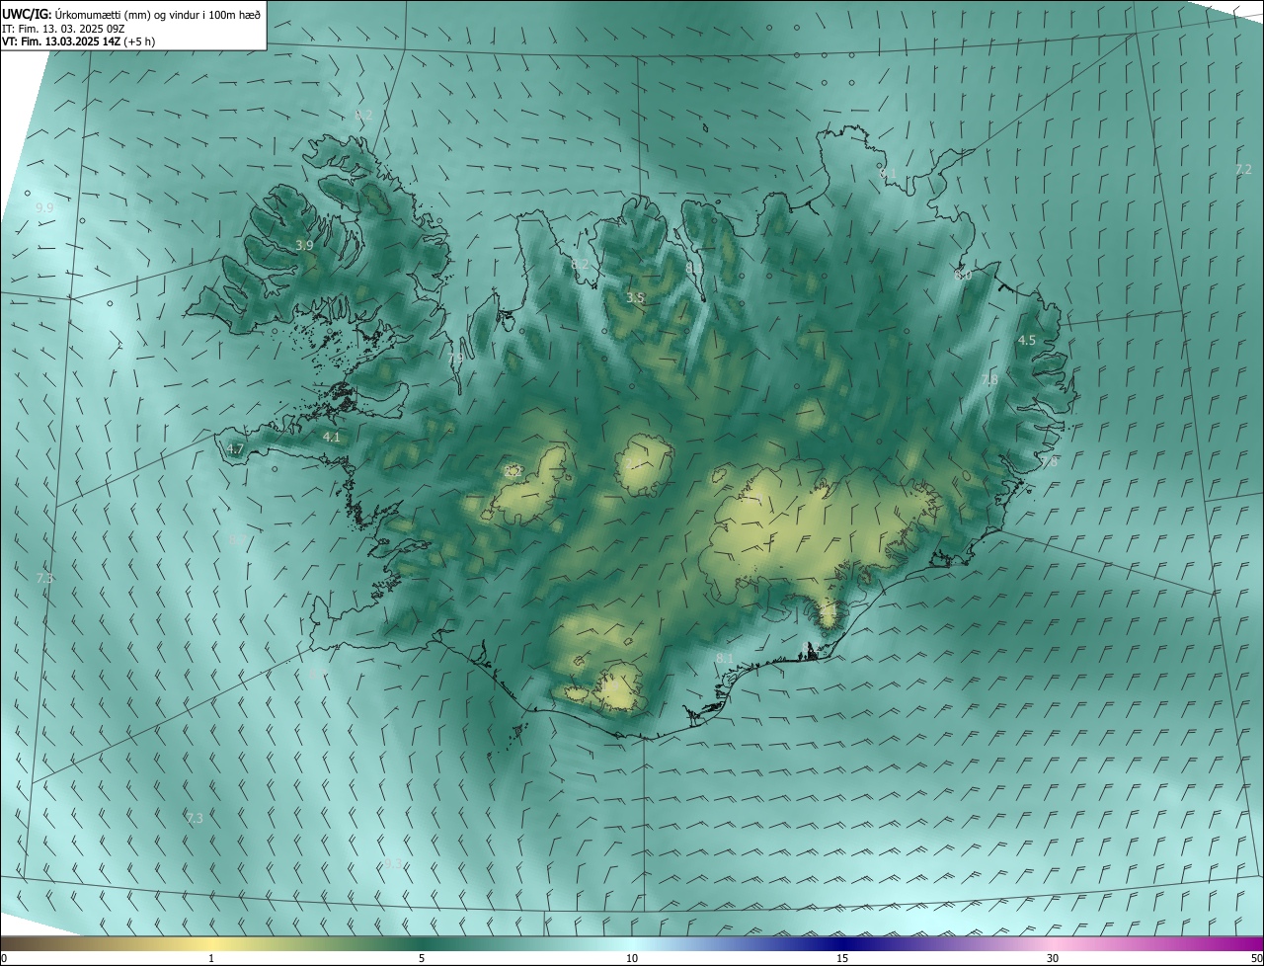
Task: Click the 0 tick on the color scale
Action: coord(4,959)
